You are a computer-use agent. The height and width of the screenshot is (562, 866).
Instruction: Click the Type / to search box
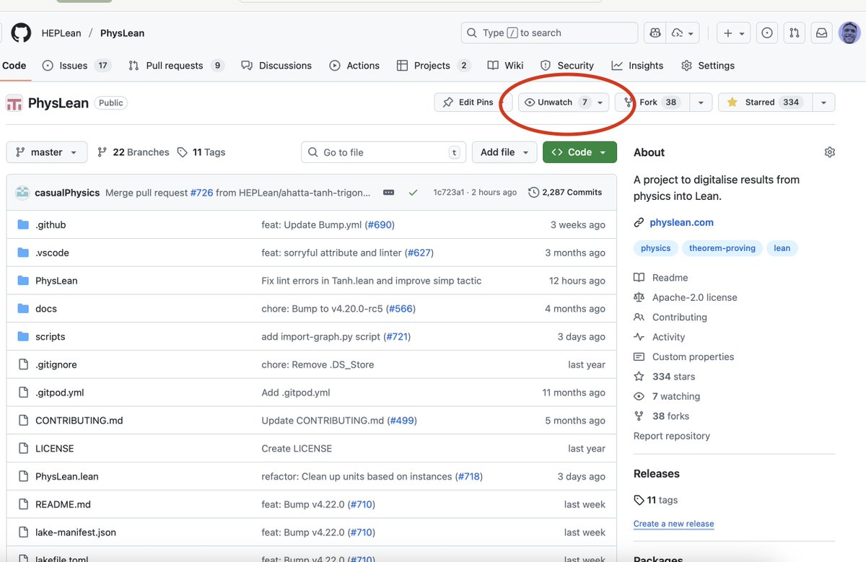(549, 32)
